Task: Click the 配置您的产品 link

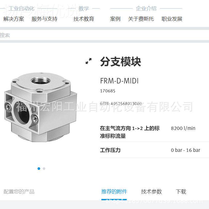Action: coord(19,192)
